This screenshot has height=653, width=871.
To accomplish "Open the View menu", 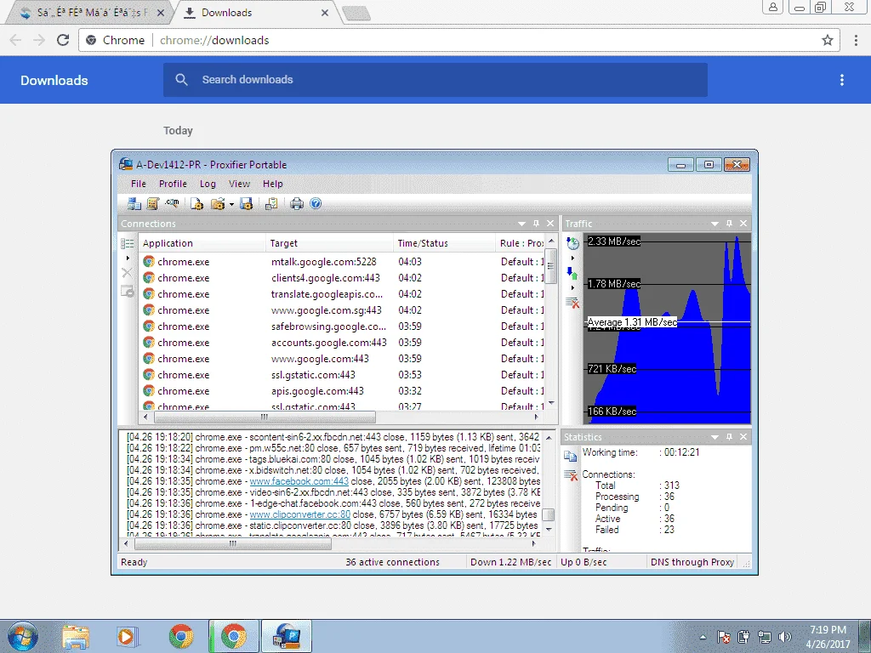I will 239,184.
